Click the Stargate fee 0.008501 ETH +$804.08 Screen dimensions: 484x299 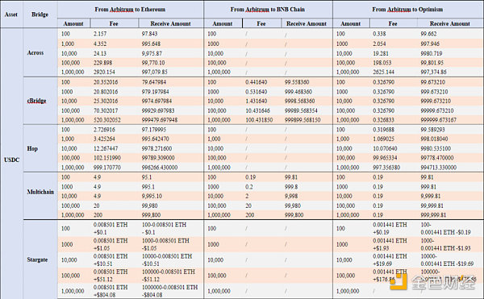111,291
